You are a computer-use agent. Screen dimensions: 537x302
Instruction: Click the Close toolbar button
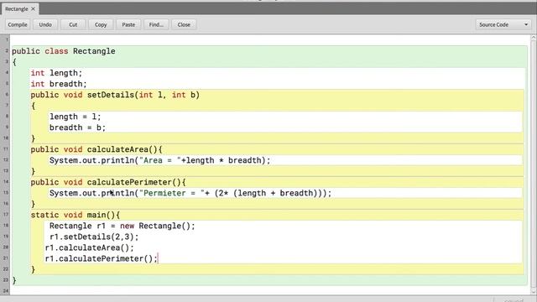[x=184, y=24]
